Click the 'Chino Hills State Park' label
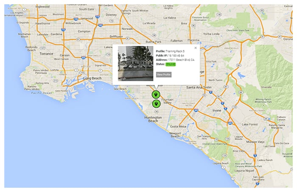This screenshot has height=192, width=297. tap(238, 30)
